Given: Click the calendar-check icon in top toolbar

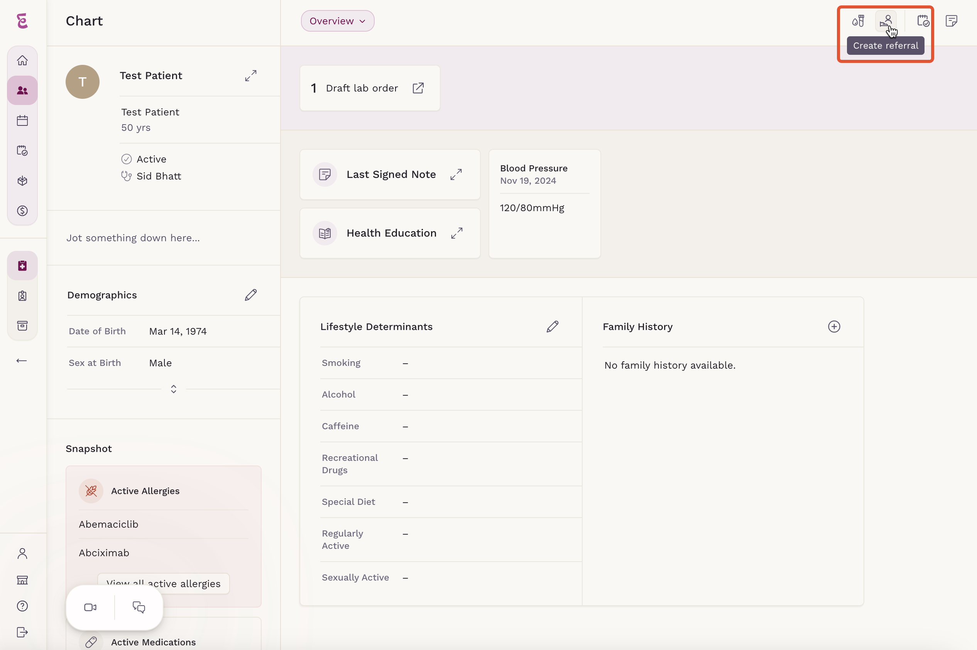Looking at the screenshot, I should pos(923,21).
